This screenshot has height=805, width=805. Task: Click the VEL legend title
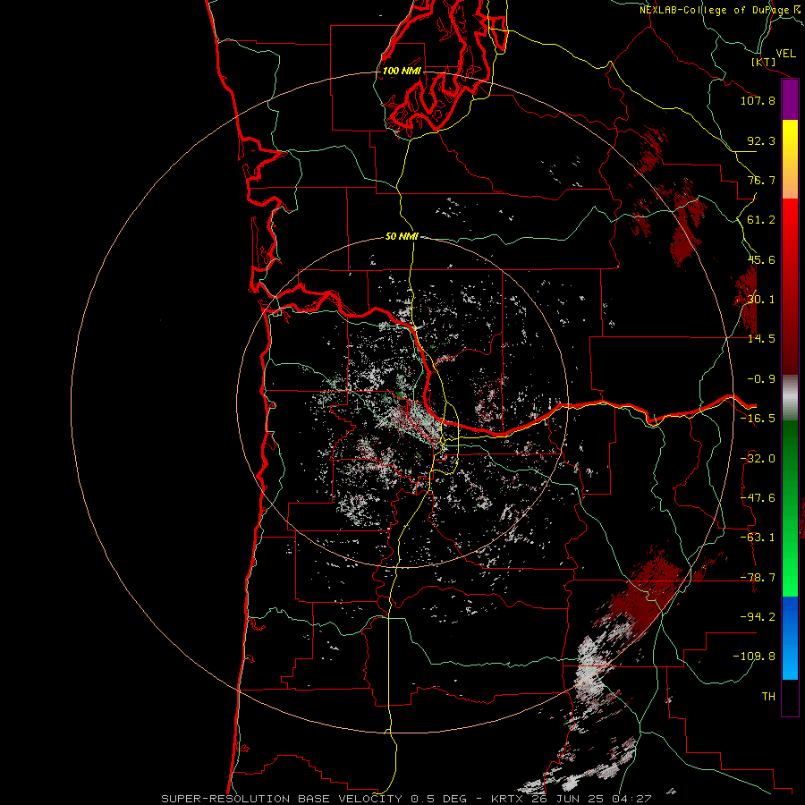coord(785,54)
